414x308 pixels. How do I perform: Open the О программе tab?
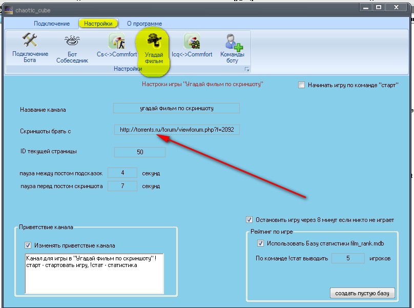[144, 24]
